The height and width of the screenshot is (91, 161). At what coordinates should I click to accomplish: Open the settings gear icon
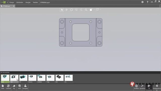pos(142,2)
